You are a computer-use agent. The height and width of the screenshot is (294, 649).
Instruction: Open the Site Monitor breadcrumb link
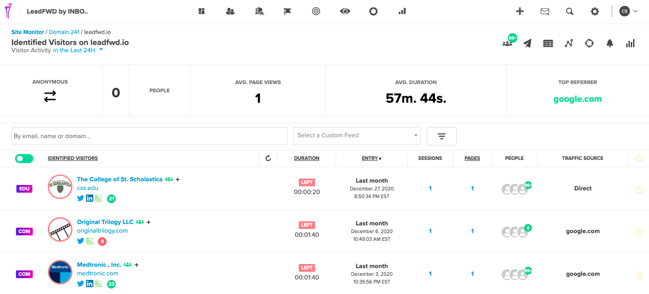(x=28, y=32)
